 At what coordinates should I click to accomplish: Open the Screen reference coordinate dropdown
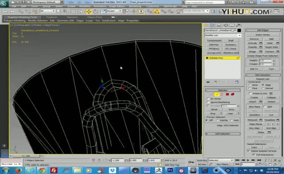[114, 11]
